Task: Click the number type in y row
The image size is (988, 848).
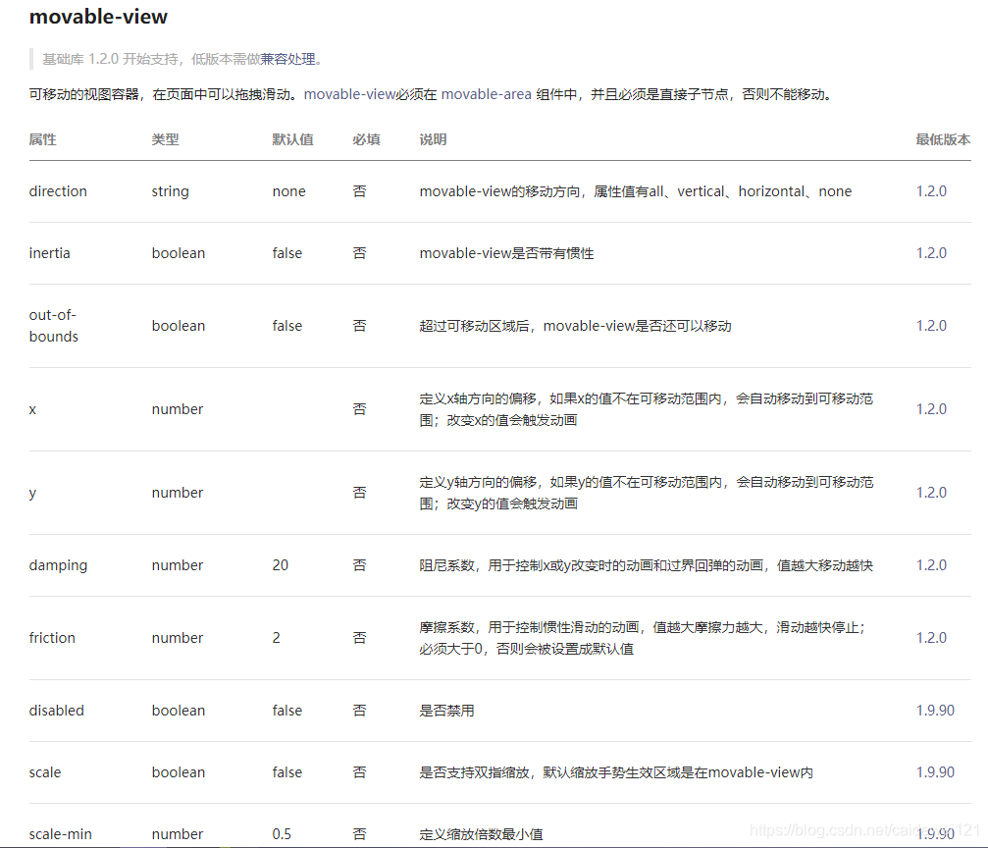Action: [178, 493]
